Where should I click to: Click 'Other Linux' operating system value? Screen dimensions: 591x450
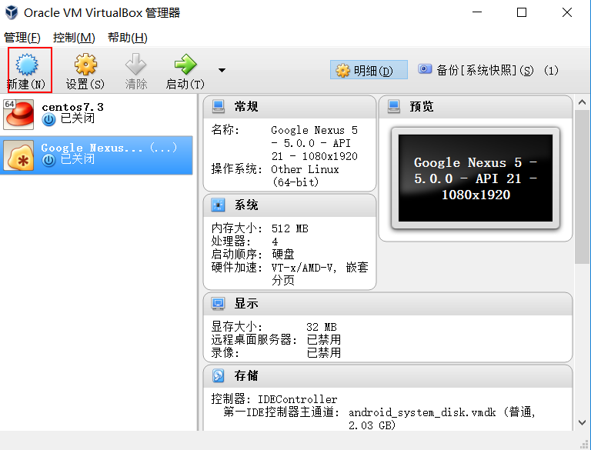(x=305, y=176)
